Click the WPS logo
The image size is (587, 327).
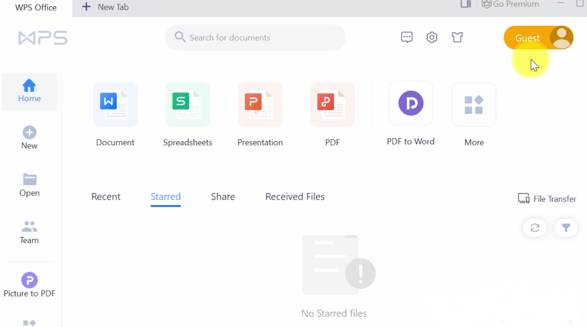point(43,38)
